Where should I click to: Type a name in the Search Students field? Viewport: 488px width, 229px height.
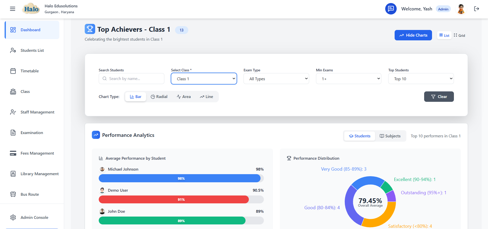pos(131,78)
